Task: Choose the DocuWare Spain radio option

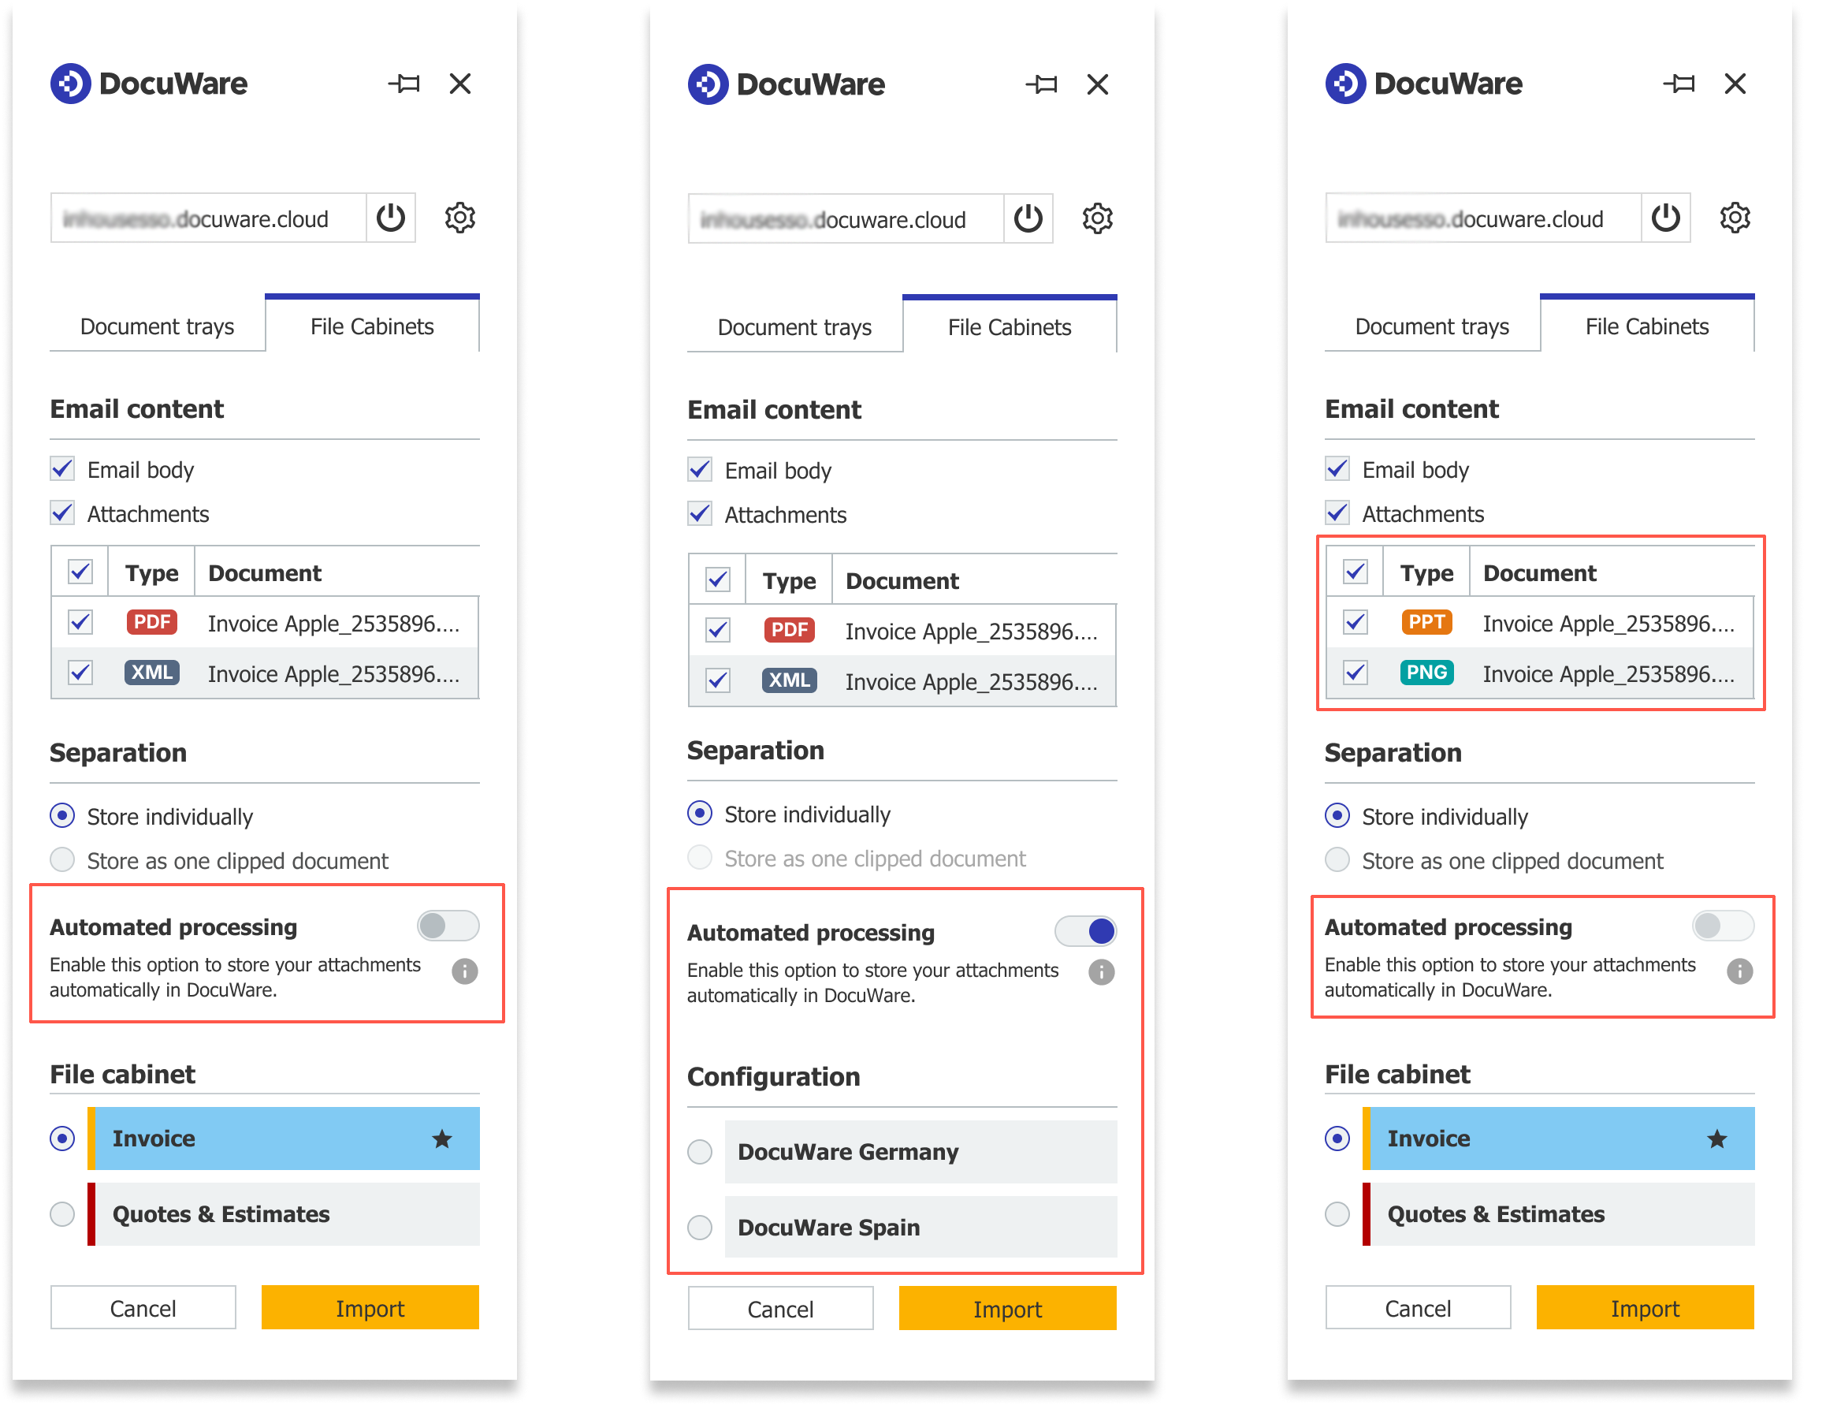Action: click(x=700, y=1227)
